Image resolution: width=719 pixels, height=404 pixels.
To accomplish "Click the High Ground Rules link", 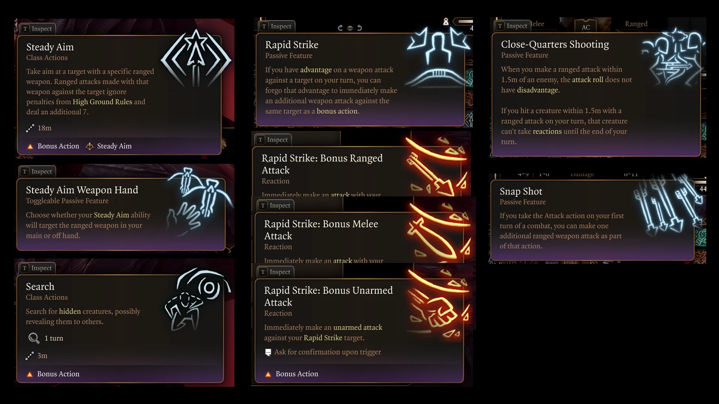I will point(102,102).
